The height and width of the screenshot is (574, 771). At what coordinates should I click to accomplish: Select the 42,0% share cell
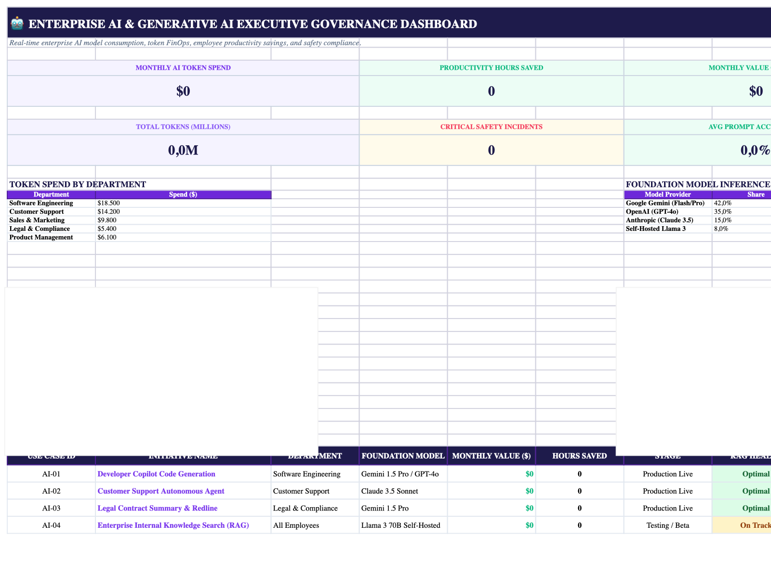742,203
